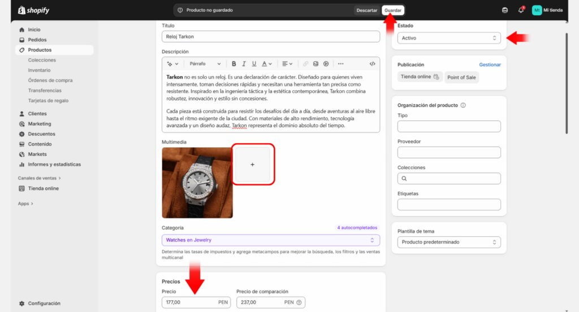This screenshot has height=312, width=579.
Task: Click the underline formatting icon
Action: tap(254, 64)
